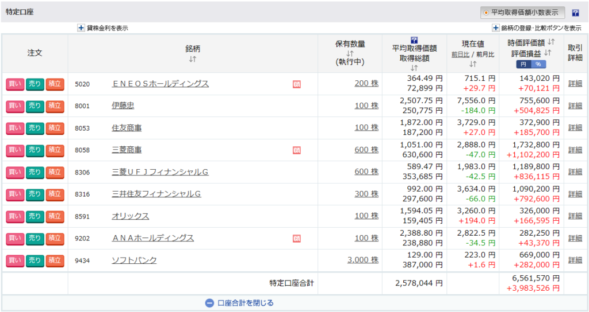Viewport: 589px width, 312px height.
Task: Sort by 時価評価額 using its sort arrows
Action: click(x=551, y=42)
